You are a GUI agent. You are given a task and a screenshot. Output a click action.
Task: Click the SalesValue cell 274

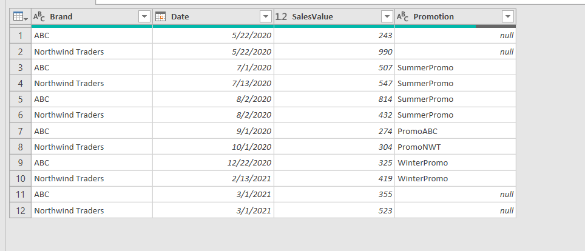click(x=334, y=131)
